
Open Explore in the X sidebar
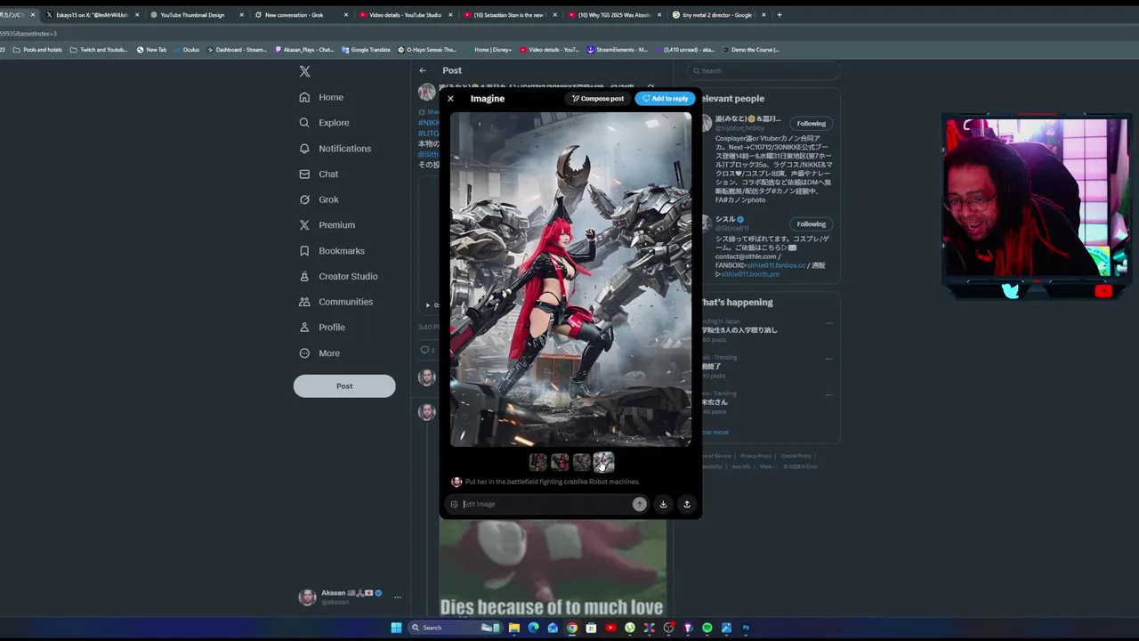[x=325, y=123]
